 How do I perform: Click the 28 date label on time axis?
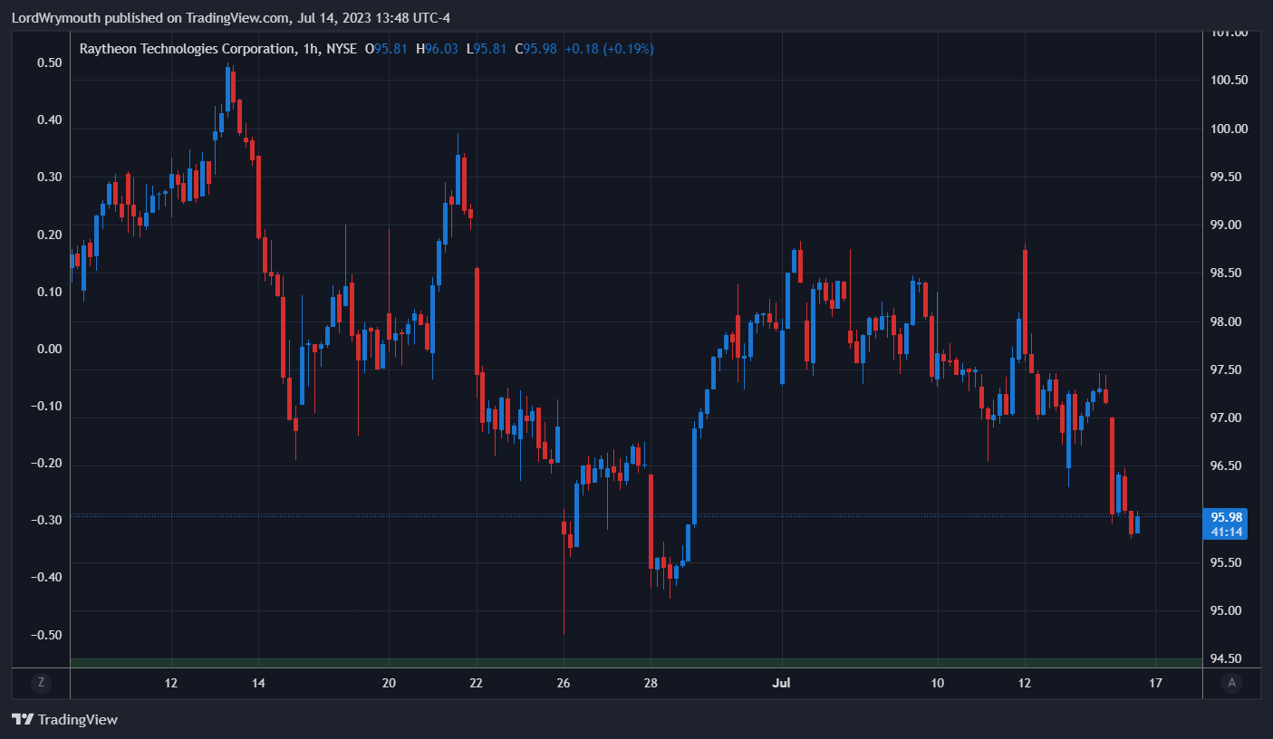(650, 683)
